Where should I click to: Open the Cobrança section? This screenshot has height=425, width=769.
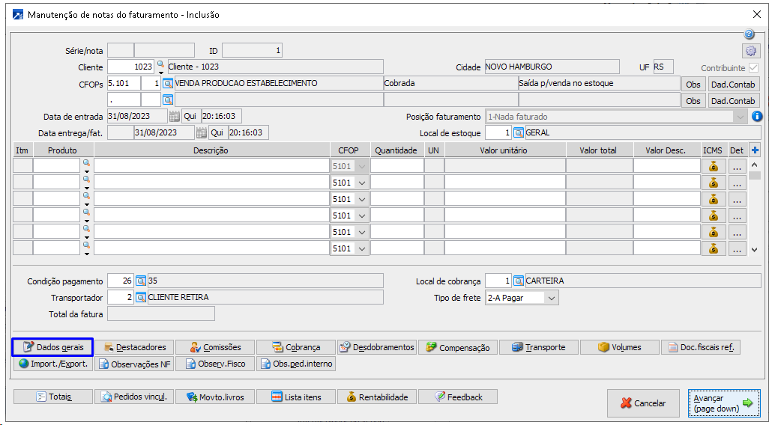[x=295, y=347]
